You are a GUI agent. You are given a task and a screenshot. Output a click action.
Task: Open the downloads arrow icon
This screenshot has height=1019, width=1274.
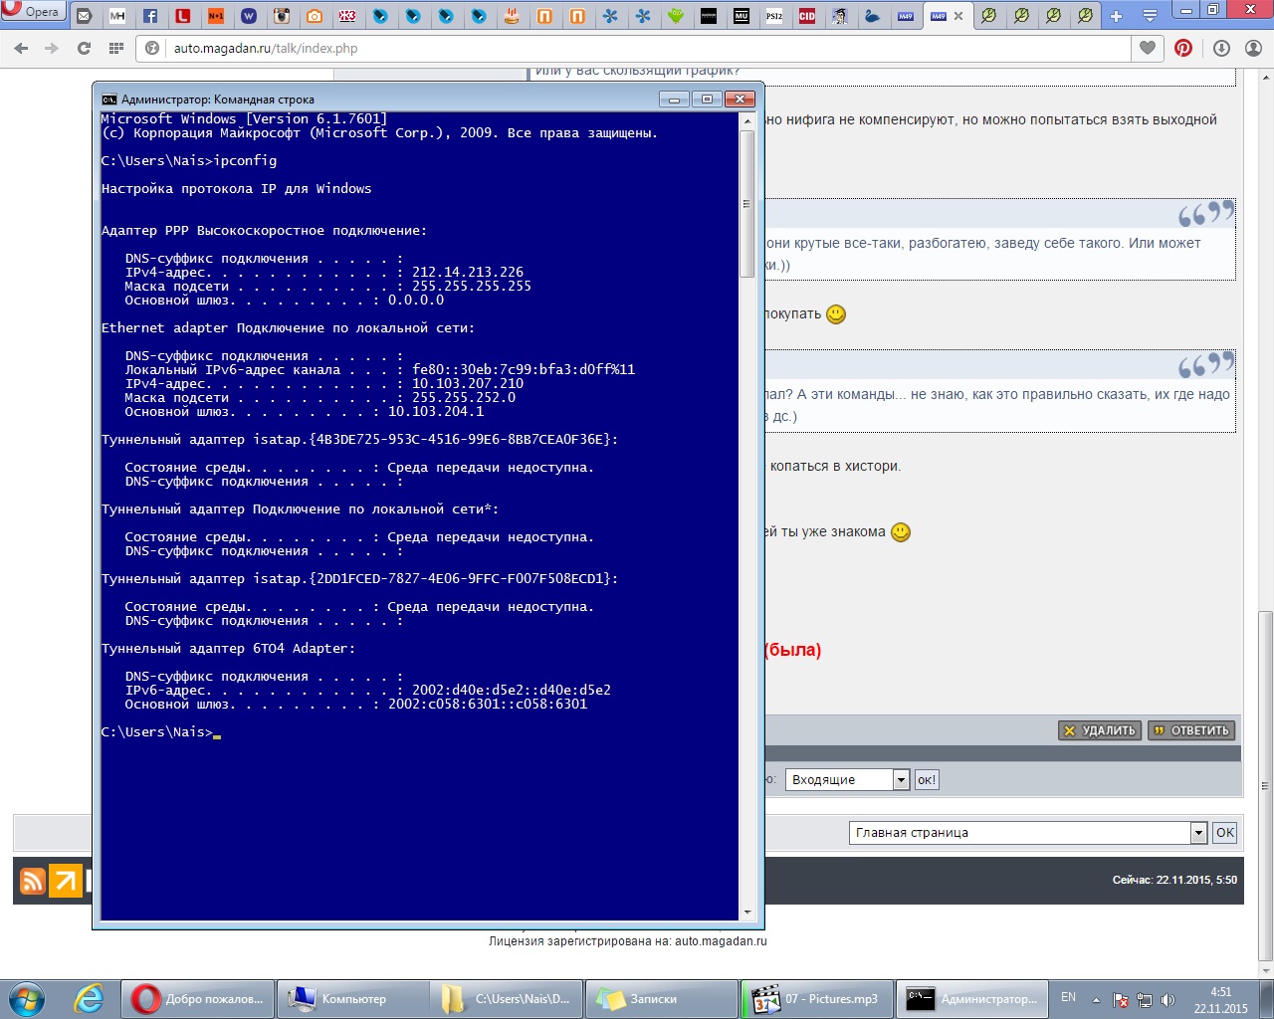click(x=1221, y=48)
